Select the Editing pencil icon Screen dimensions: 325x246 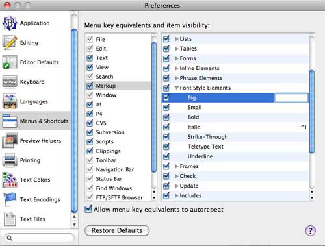(10, 43)
